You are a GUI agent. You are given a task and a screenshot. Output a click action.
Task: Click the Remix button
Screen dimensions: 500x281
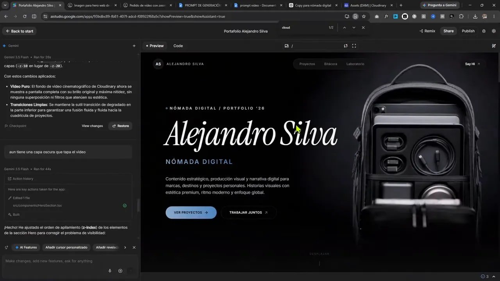pyautogui.click(x=427, y=31)
